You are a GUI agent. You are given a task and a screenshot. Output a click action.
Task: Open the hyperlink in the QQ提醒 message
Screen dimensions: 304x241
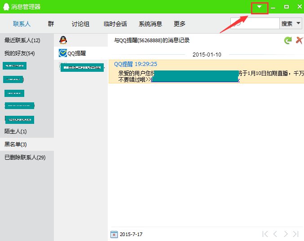(195, 80)
